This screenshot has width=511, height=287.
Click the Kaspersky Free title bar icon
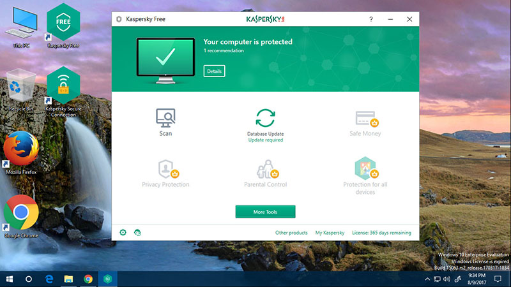click(x=119, y=19)
